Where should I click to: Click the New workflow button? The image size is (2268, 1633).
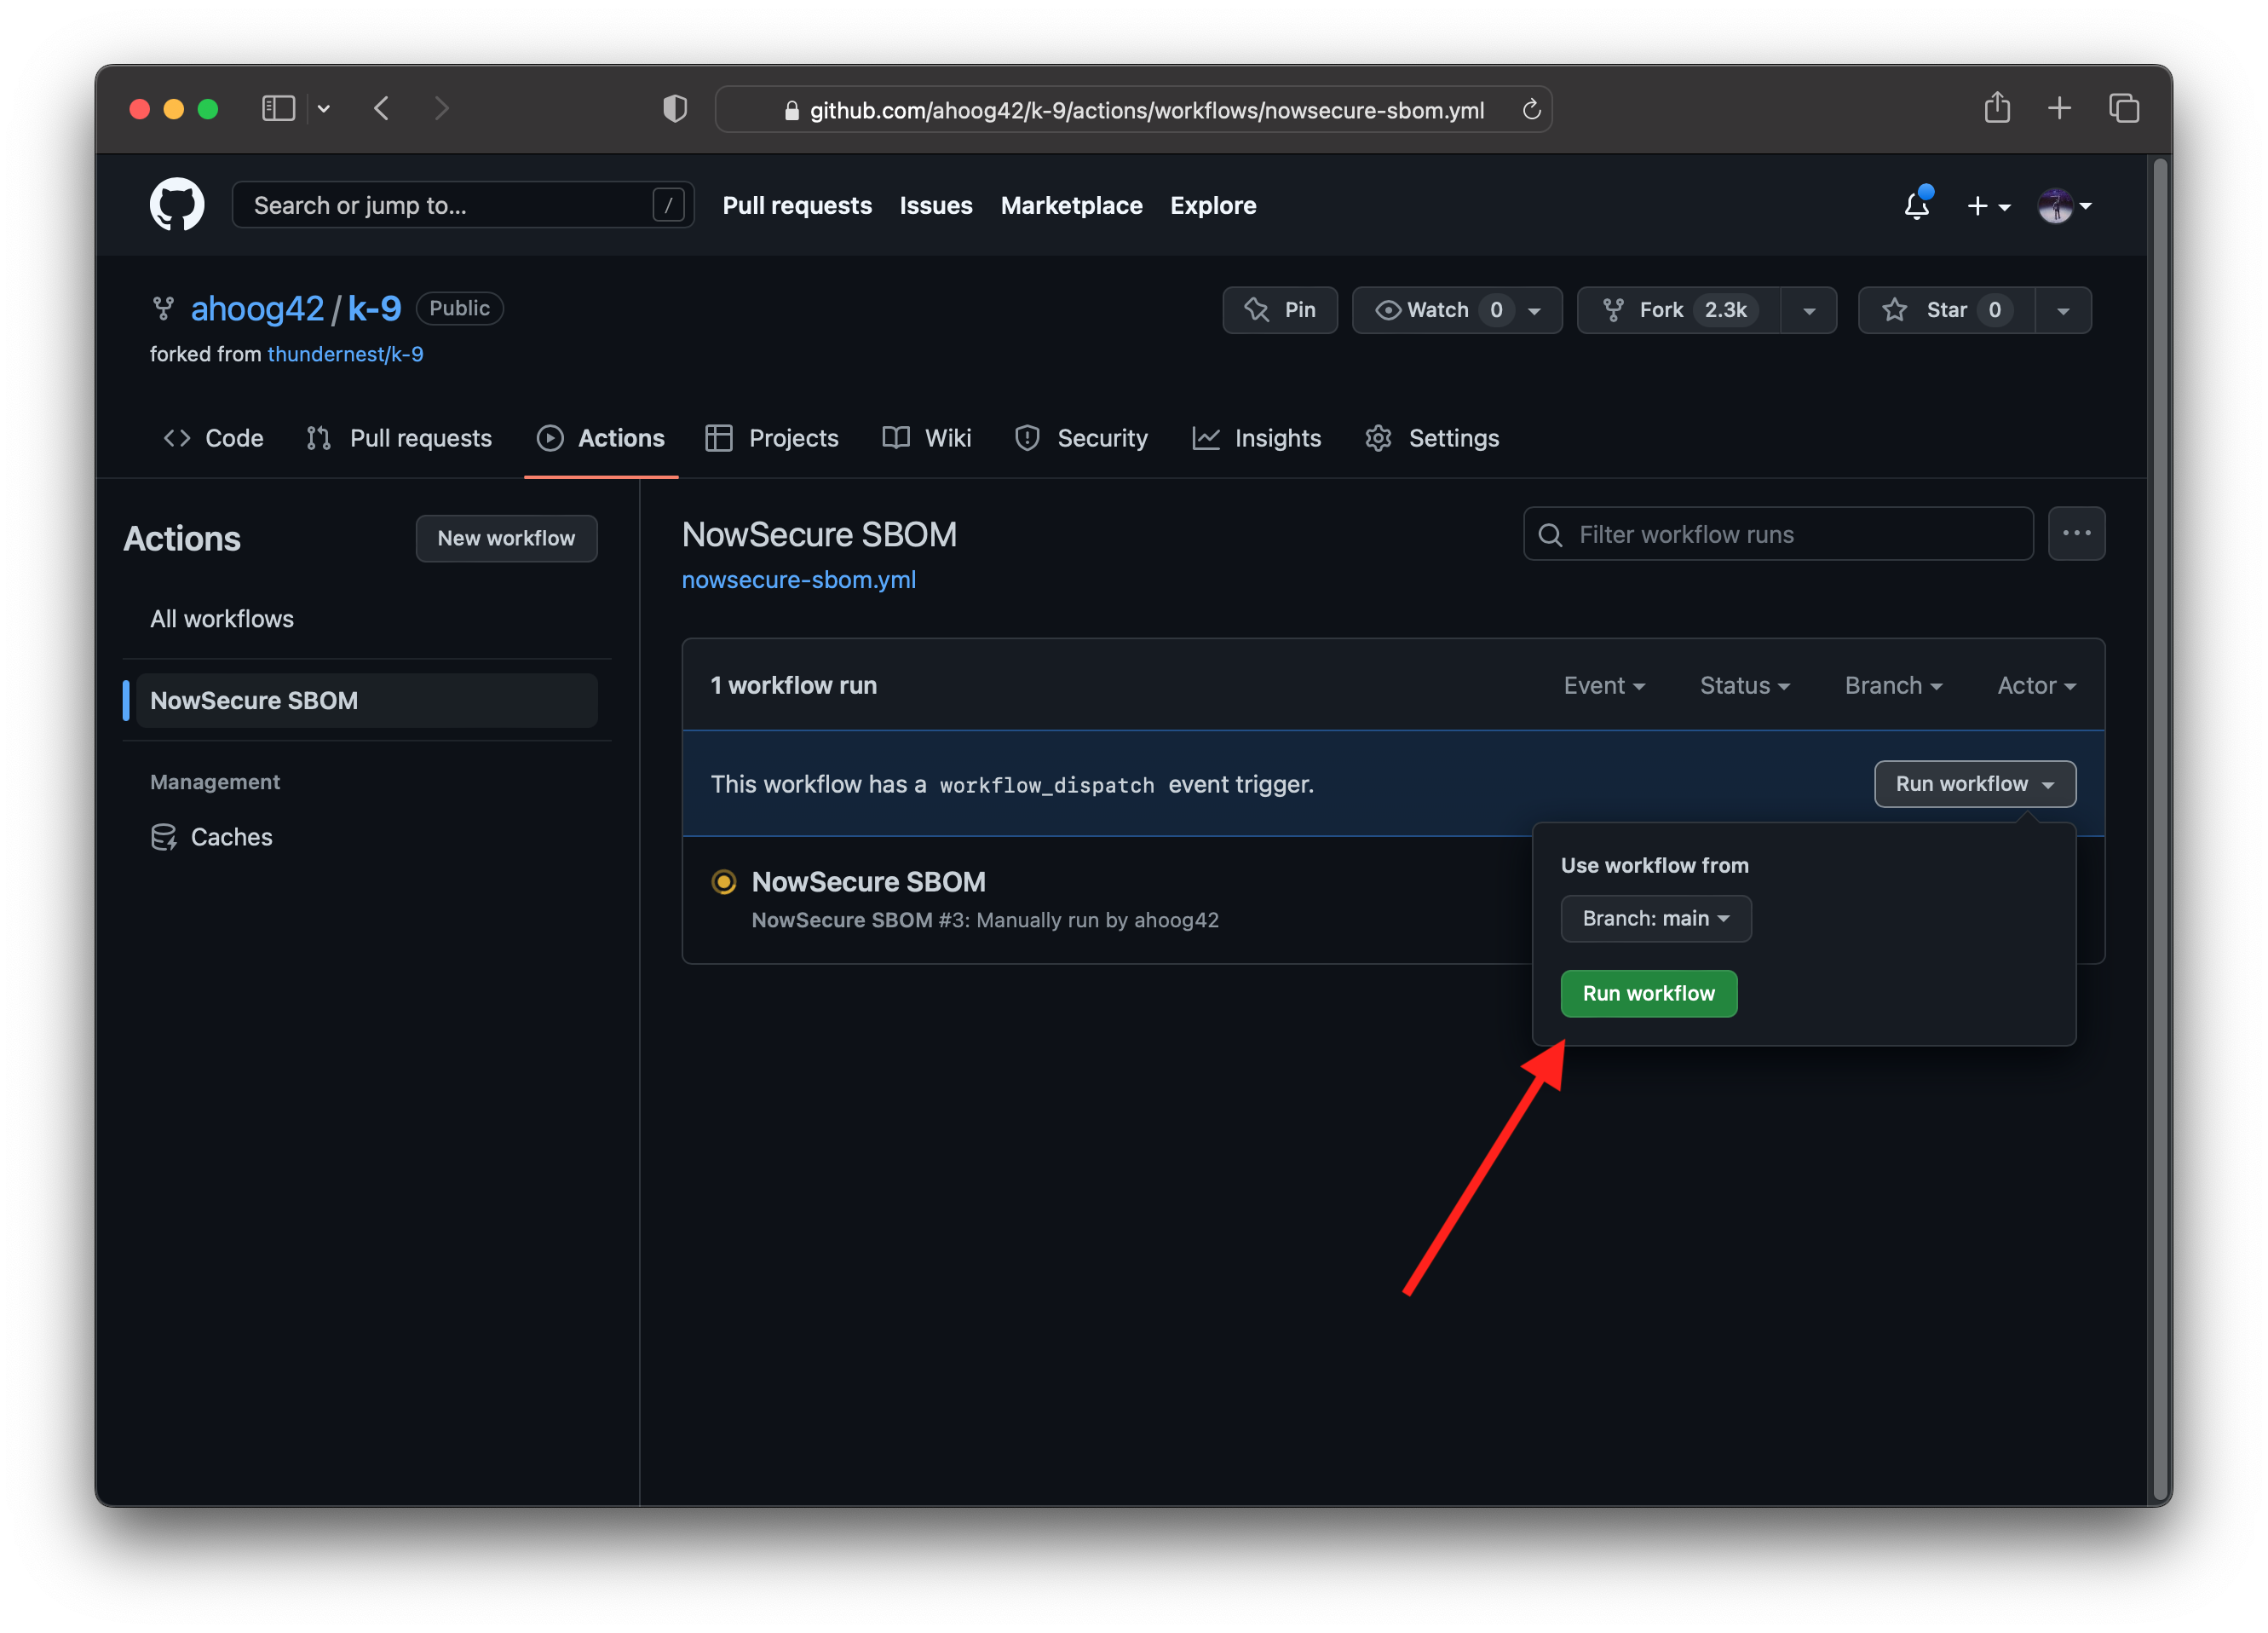[506, 539]
